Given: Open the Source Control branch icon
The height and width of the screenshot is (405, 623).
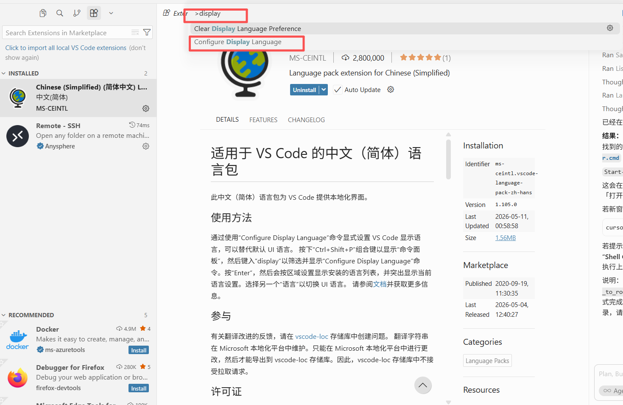Looking at the screenshot, I should pos(77,13).
